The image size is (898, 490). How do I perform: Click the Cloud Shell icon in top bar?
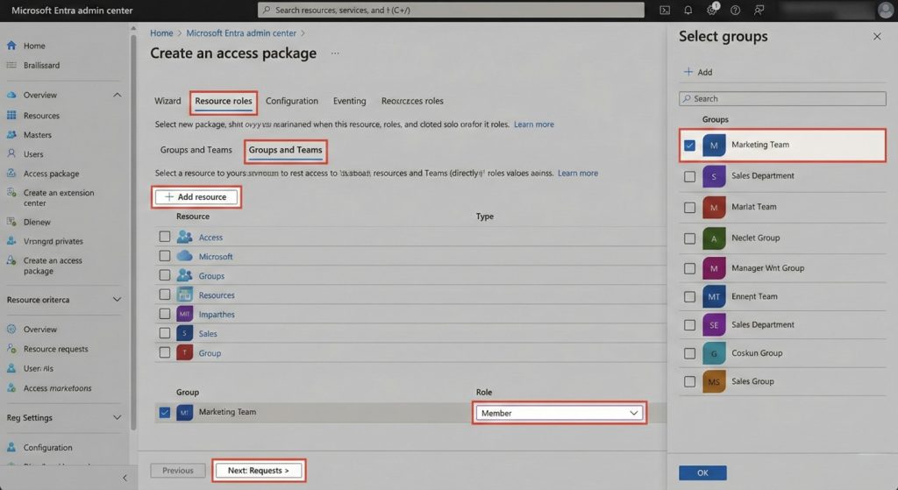[x=665, y=11]
